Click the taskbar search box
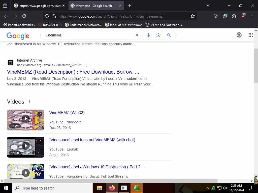This screenshot has height=193, width=258. coord(52,188)
